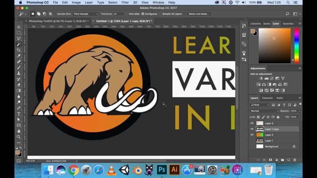Select the Eyedropper tool
The width and height of the screenshot is (317, 178).
tap(19, 56)
